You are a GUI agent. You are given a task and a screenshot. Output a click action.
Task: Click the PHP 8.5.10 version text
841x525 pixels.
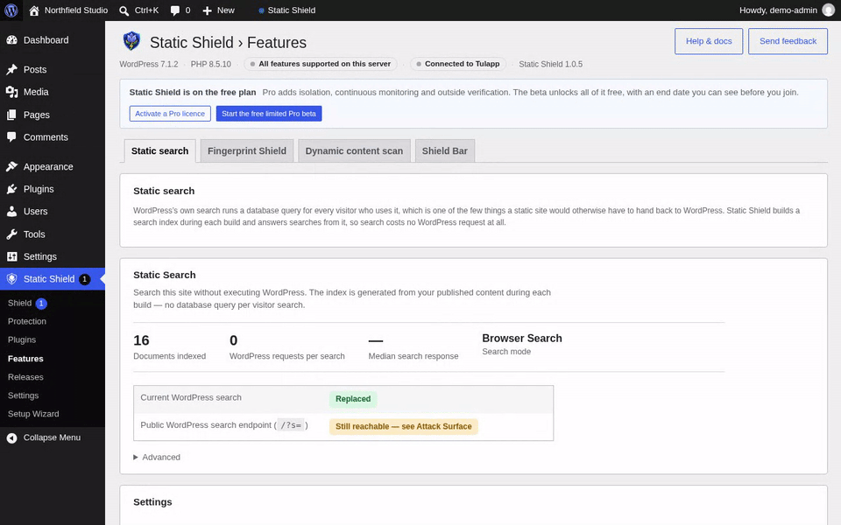coord(211,64)
